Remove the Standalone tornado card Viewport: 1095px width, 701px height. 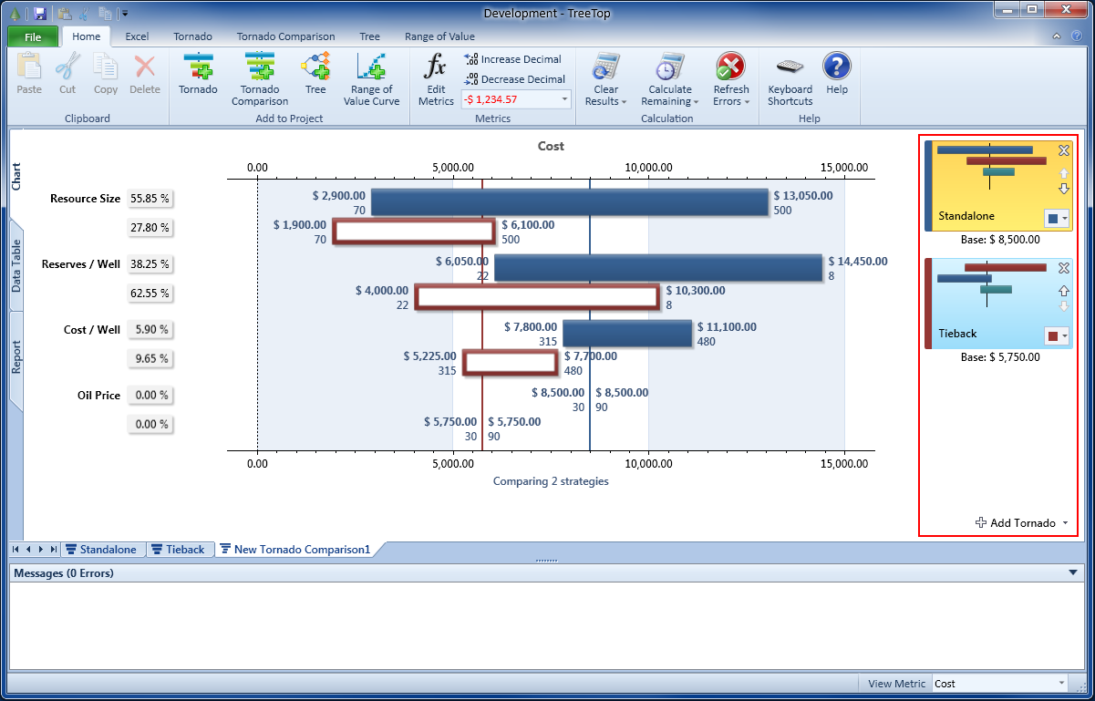point(1063,151)
